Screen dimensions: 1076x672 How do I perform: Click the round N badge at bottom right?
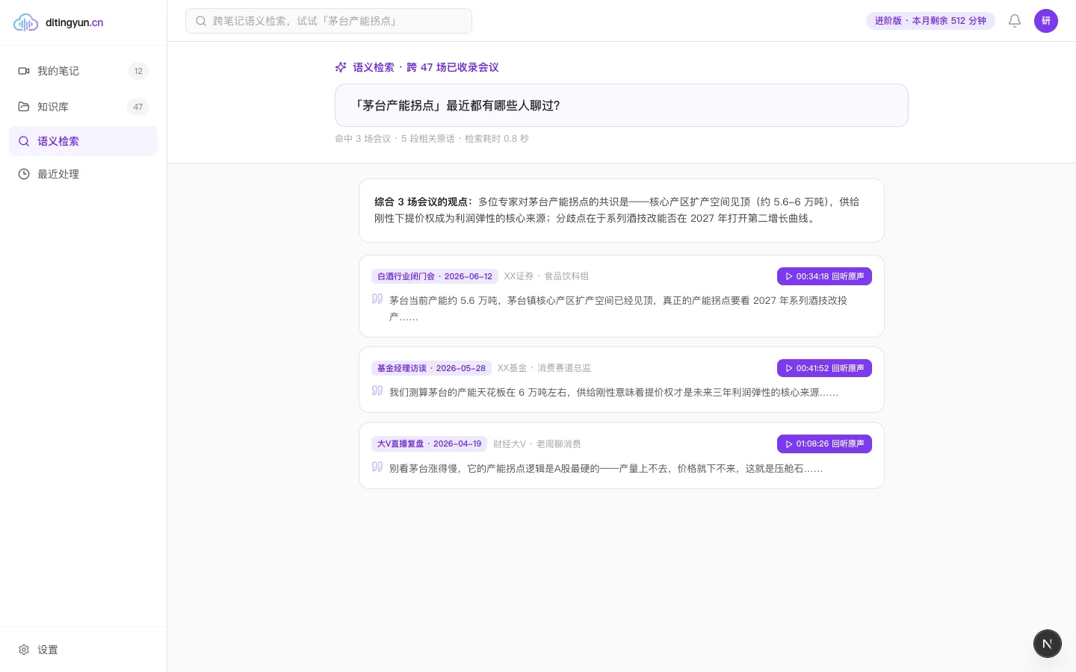tap(1048, 644)
